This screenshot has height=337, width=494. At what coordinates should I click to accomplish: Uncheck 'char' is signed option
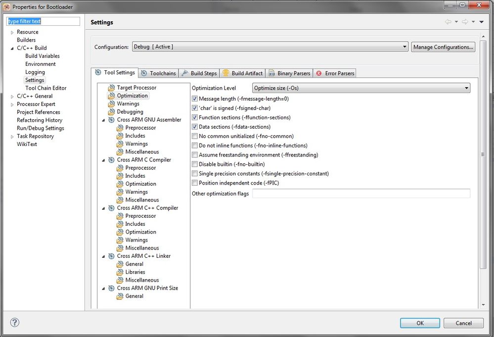pyautogui.click(x=195, y=108)
